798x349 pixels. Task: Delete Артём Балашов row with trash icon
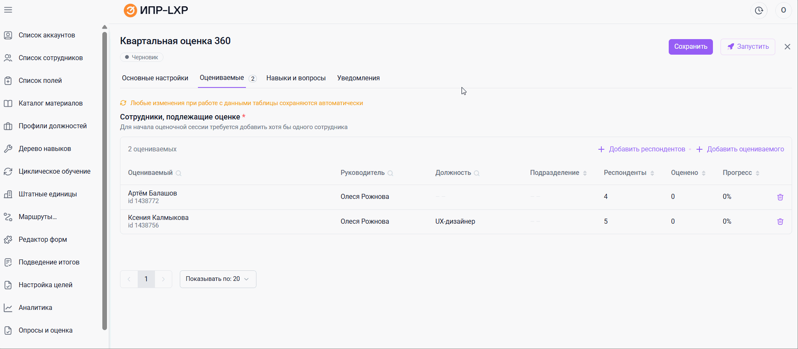click(x=780, y=197)
